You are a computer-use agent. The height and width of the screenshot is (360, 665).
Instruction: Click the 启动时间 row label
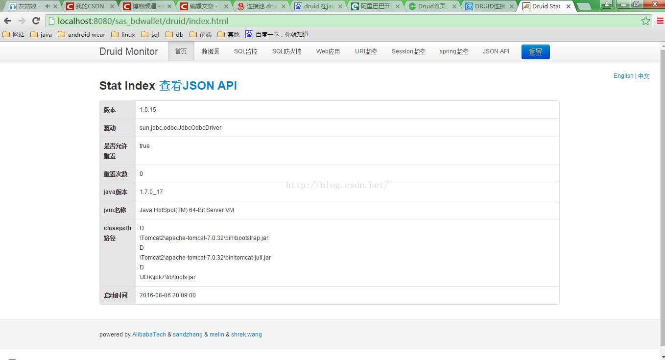pyautogui.click(x=116, y=295)
